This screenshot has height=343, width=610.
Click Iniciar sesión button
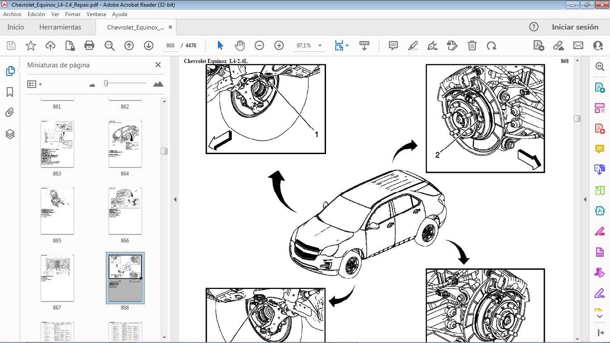point(575,27)
